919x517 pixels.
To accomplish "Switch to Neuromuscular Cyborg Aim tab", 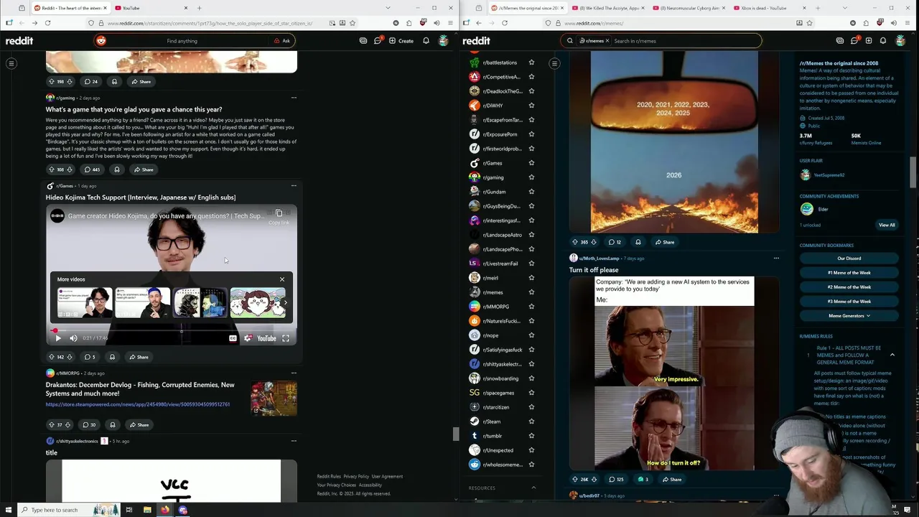I will [x=688, y=8].
